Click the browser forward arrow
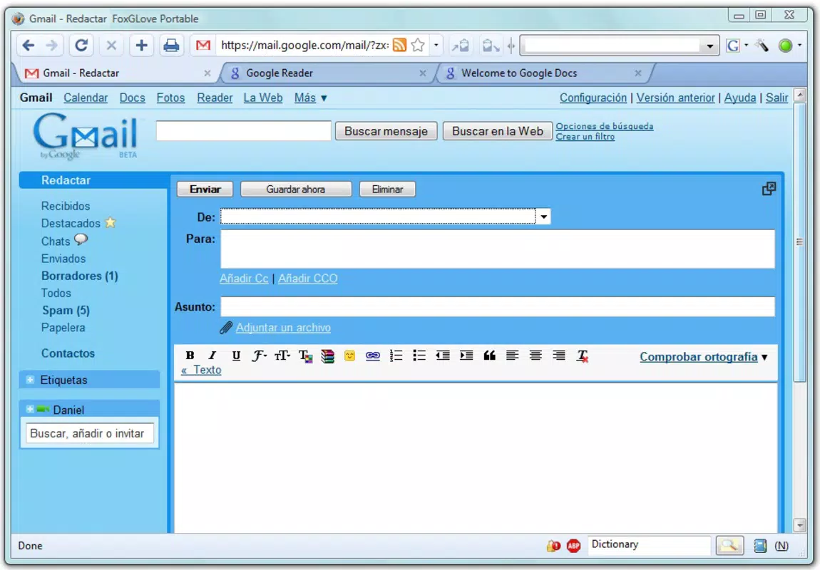820x570 pixels. pos(51,46)
